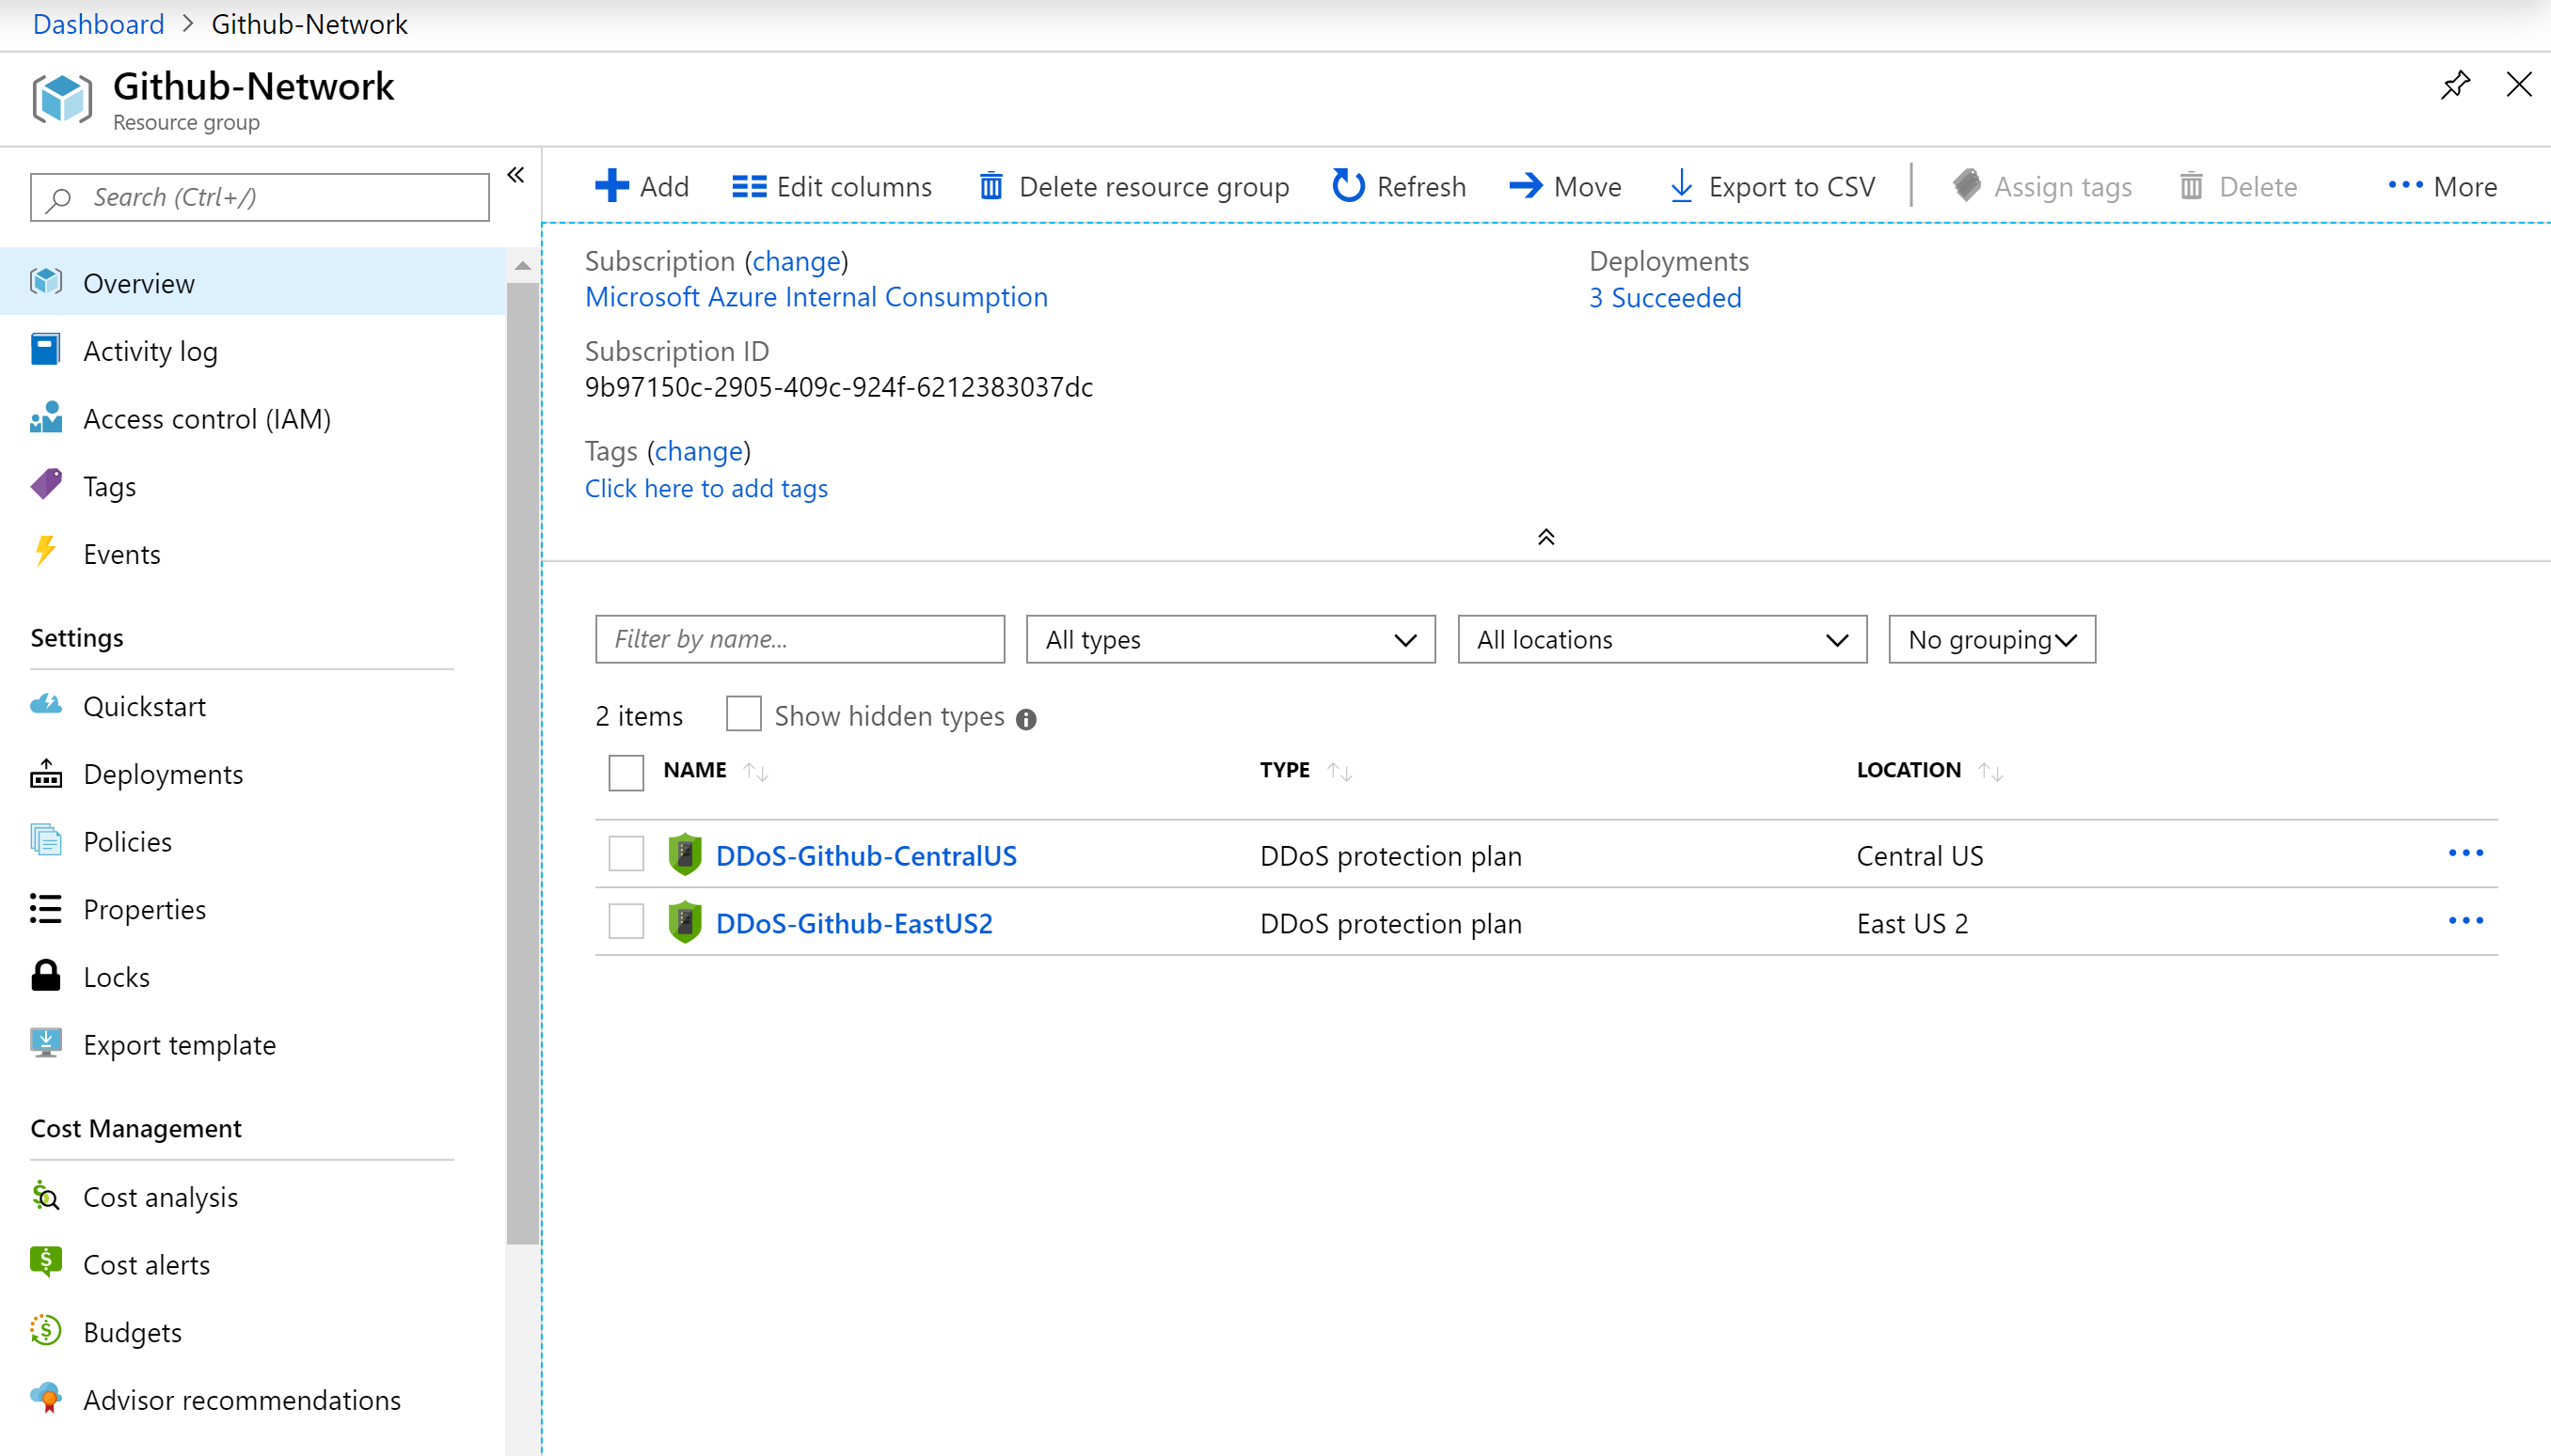
Task: Click the Export template icon
Action: (46, 1044)
